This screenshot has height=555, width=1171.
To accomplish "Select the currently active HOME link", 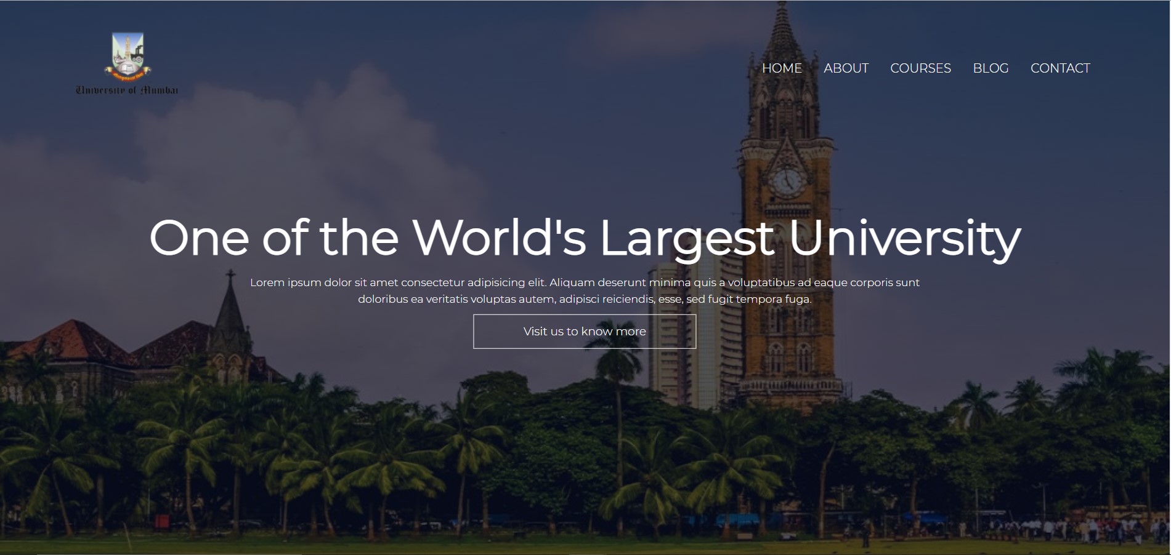I will [782, 68].
